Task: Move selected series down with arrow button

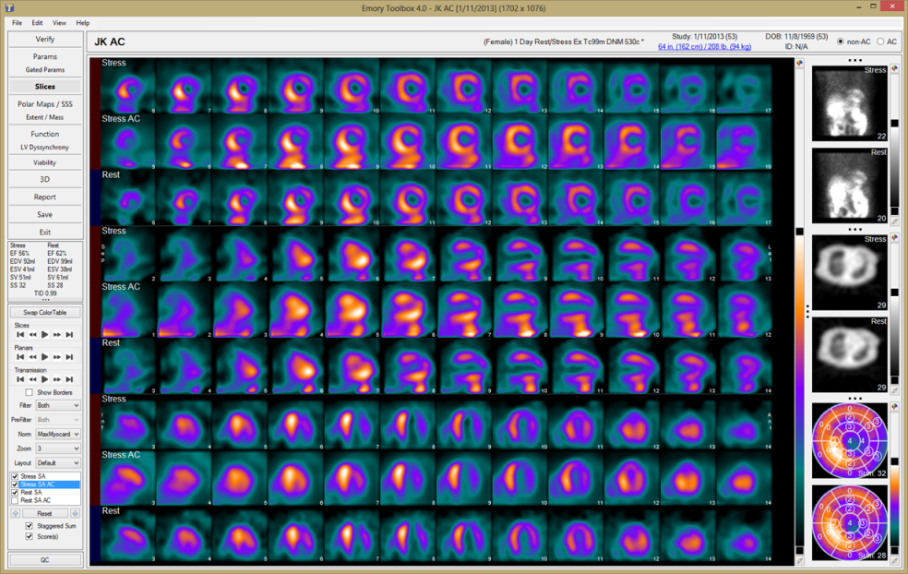Action: coord(75,513)
